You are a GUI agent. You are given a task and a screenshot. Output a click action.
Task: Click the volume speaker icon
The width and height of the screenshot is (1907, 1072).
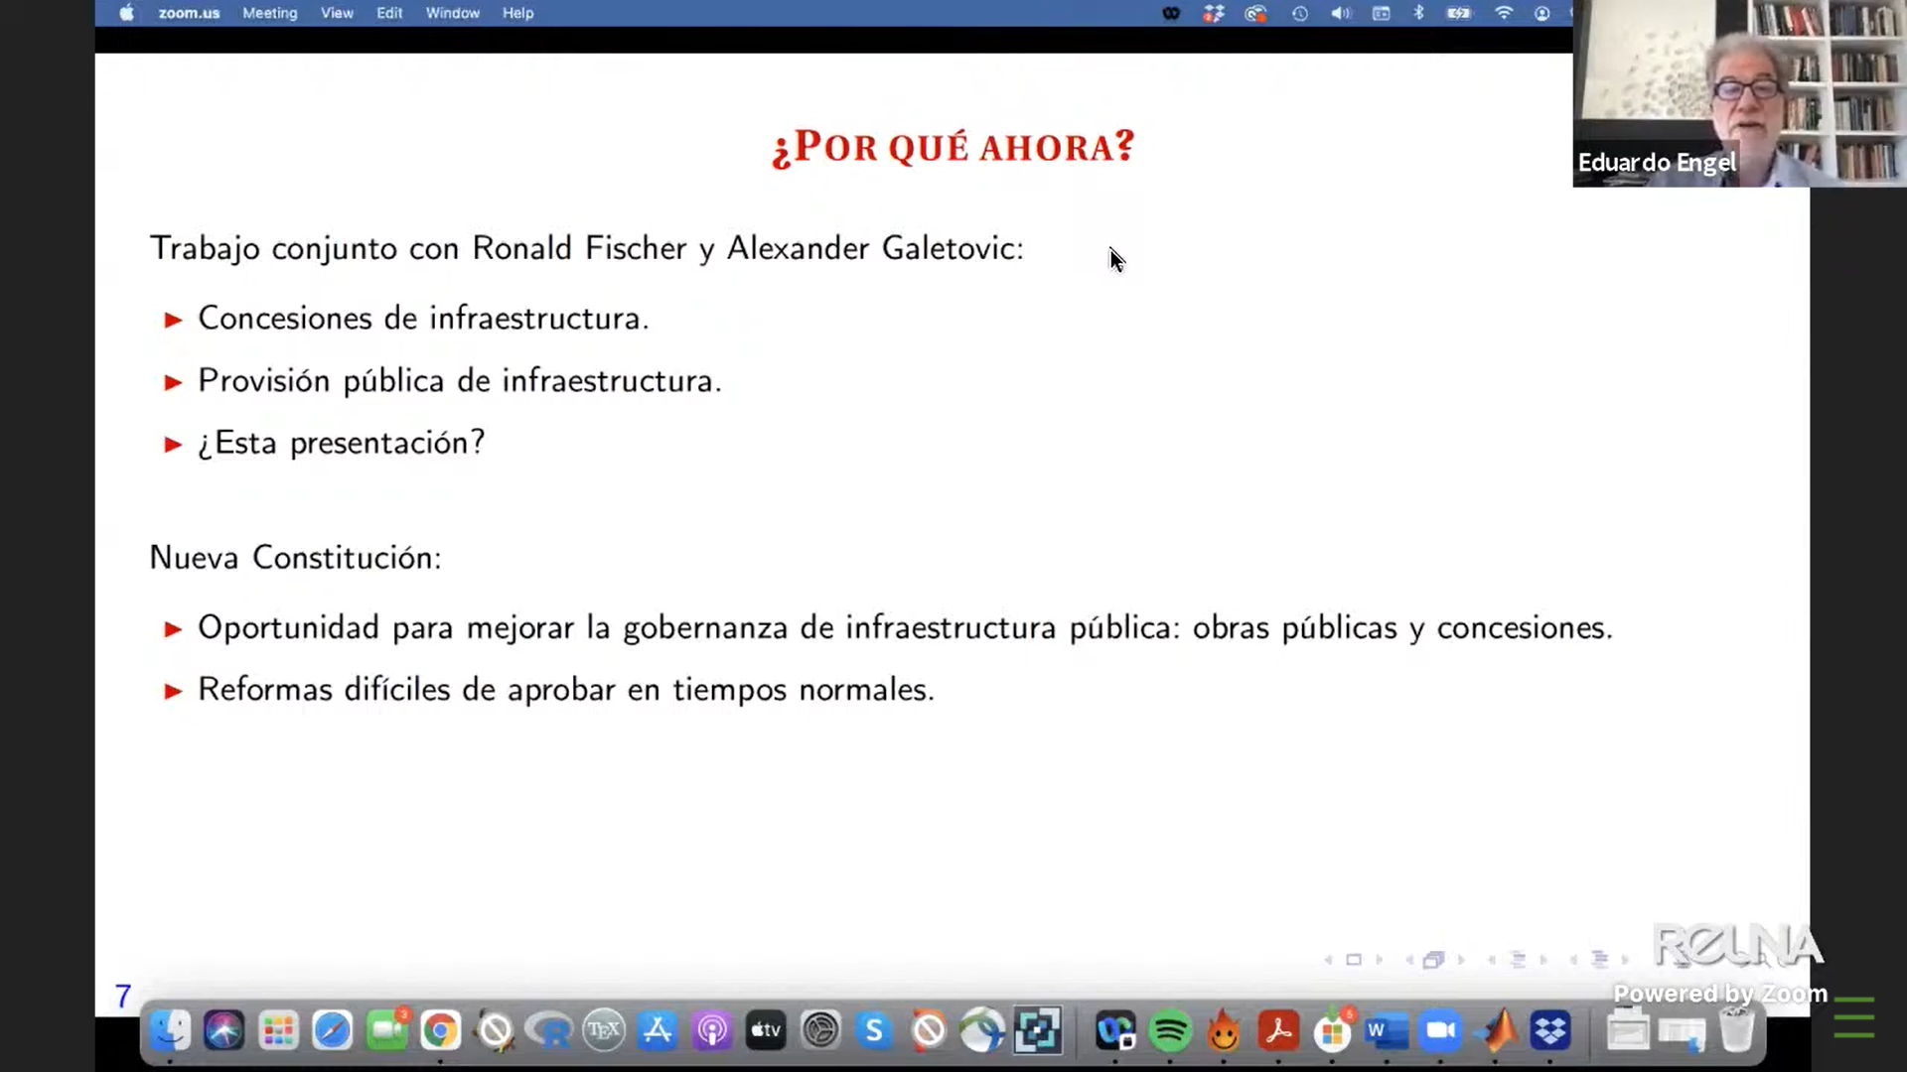click(x=1341, y=13)
